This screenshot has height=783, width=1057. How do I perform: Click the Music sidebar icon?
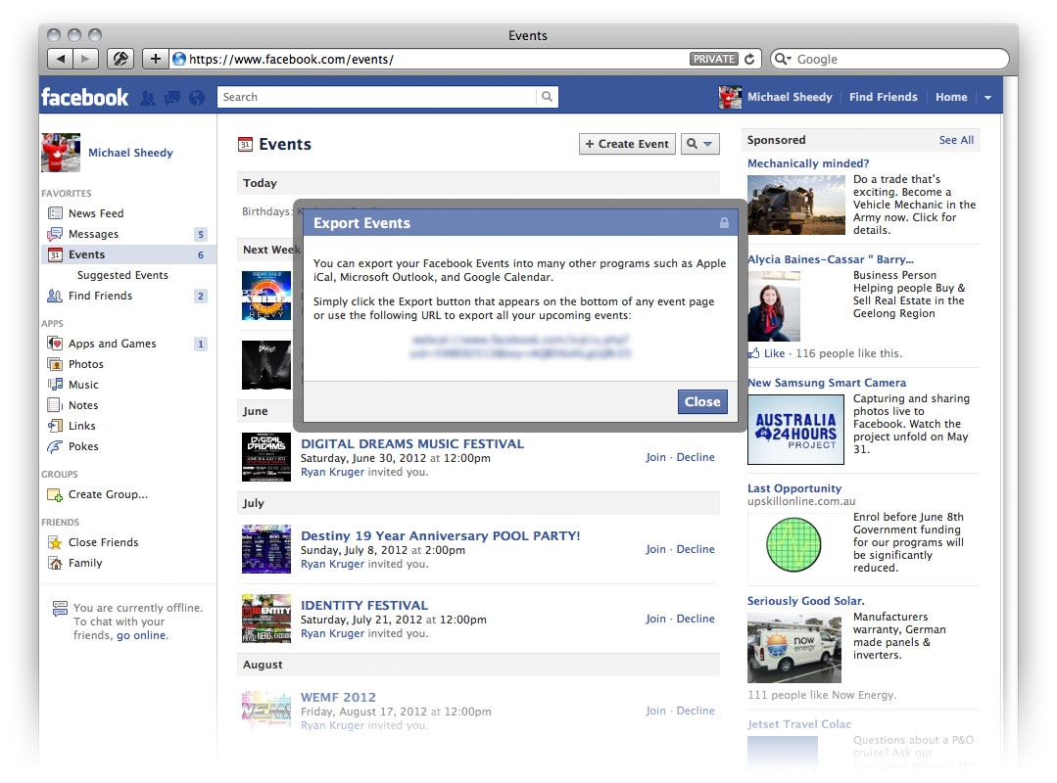[x=55, y=385]
